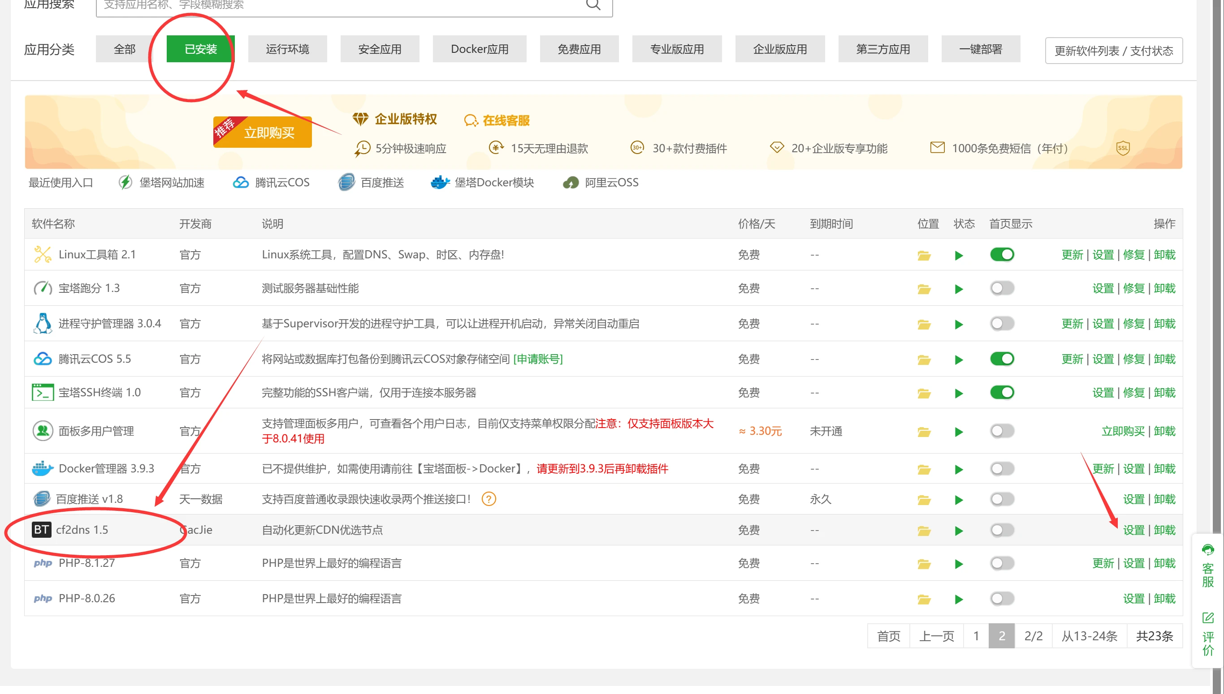Click 更新 for Docker管理器 3.9.3
Viewport: 1224px width, 694px height.
pos(1103,468)
